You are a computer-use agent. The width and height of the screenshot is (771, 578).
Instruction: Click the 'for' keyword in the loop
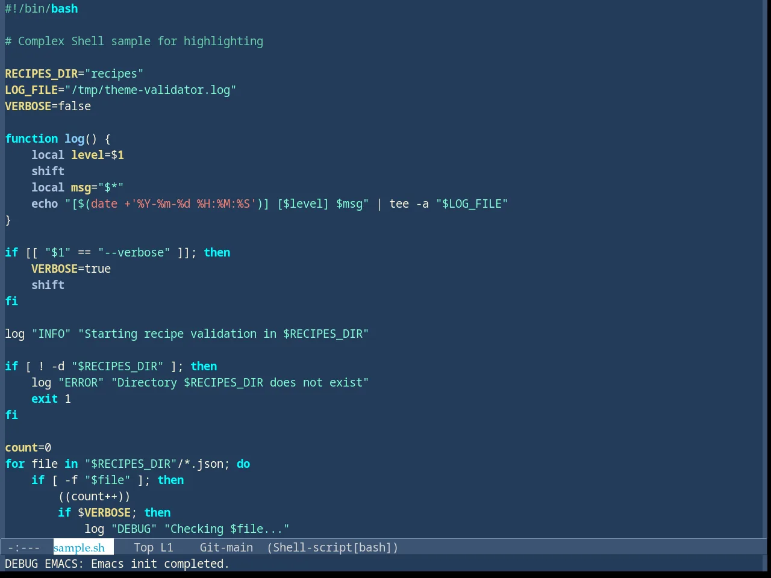(x=15, y=464)
